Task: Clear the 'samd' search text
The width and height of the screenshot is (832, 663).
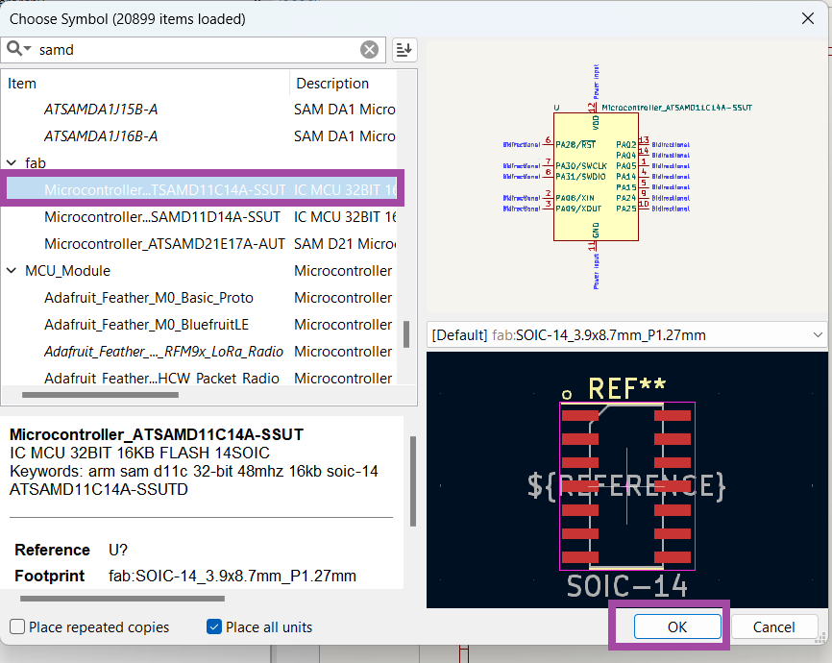Action: click(x=369, y=50)
